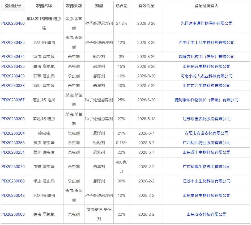
Task: Open registration link PD20230048
Action: tap(13, 195)
